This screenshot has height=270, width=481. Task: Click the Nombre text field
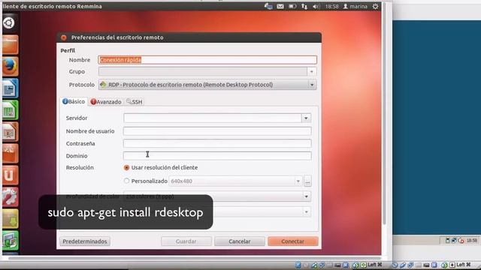click(207, 60)
